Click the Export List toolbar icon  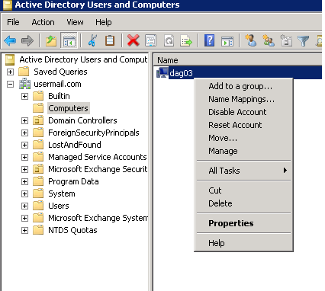pyautogui.click(x=186, y=40)
